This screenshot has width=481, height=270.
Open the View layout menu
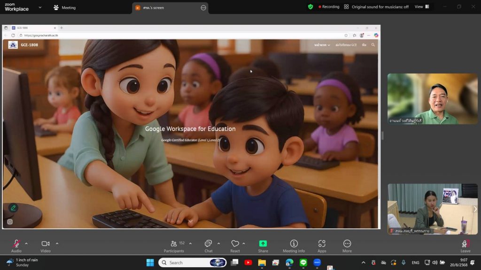point(422,7)
